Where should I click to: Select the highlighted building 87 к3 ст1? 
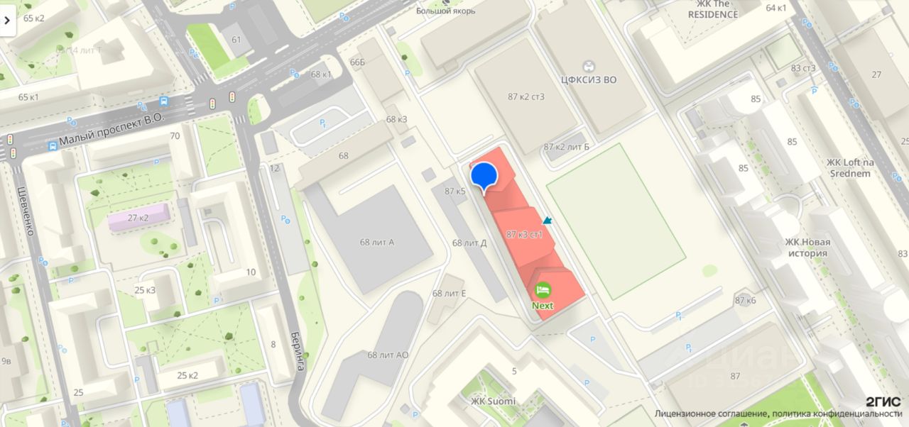coord(525,234)
